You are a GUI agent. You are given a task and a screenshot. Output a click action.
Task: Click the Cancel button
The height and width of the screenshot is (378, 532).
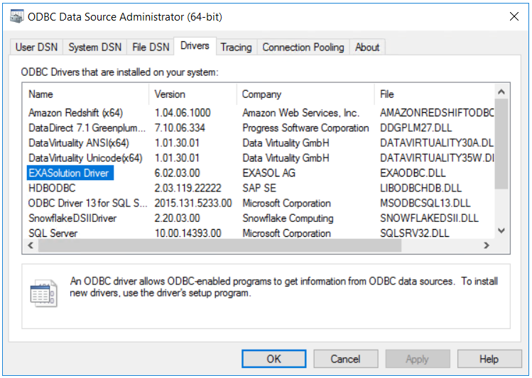(345, 359)
